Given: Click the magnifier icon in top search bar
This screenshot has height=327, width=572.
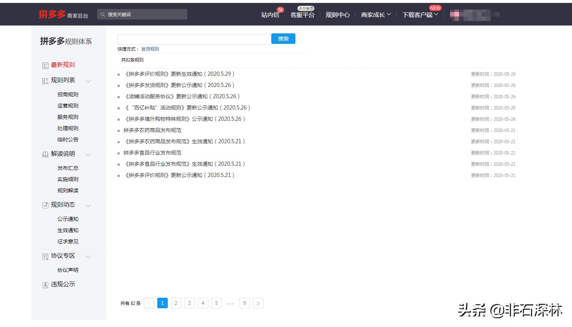Looking at the screenshot, I should point(102,14).
